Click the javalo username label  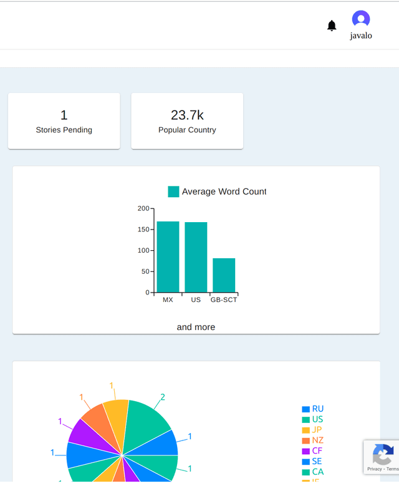361,36
